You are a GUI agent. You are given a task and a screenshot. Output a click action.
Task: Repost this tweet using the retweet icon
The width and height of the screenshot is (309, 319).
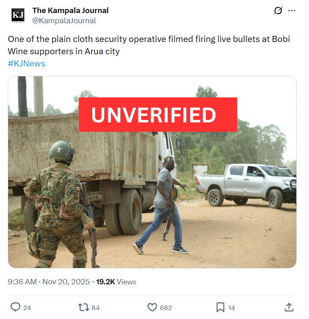point(84,307)
